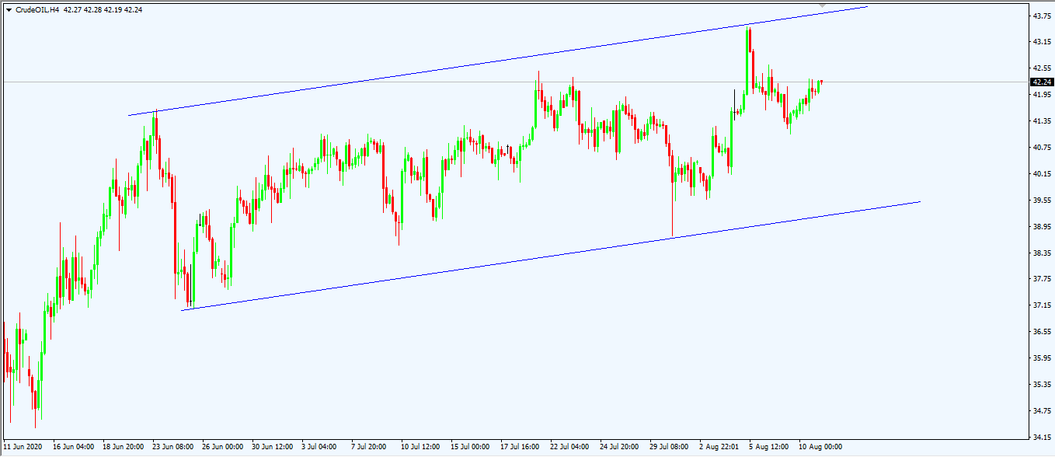The height and width of the screenshot is (457, 1055).
Task: Click the 29 Jul 08:00 time label
Action: (x=670, y=447)
